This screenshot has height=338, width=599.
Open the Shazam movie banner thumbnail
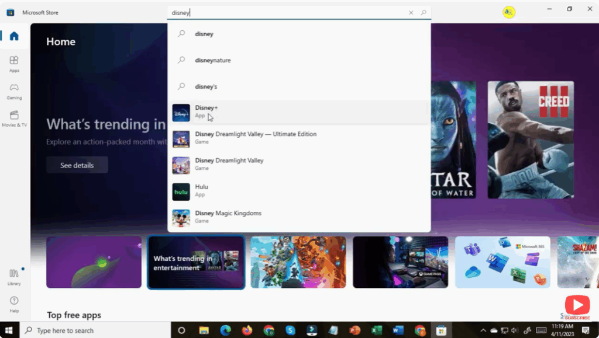577,262
